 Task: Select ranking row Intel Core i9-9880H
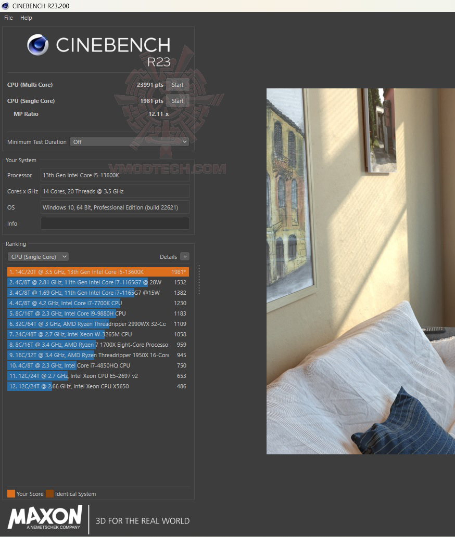click(98, 313)
